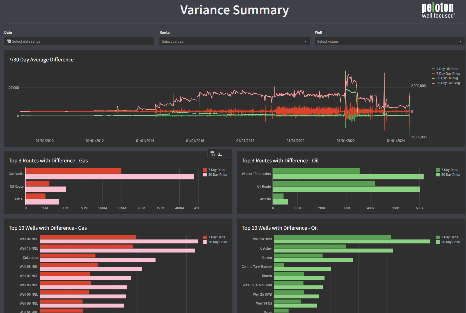
Task: Toggle the 30 Day Oil Avg legend entry
Action: point(447,78)
